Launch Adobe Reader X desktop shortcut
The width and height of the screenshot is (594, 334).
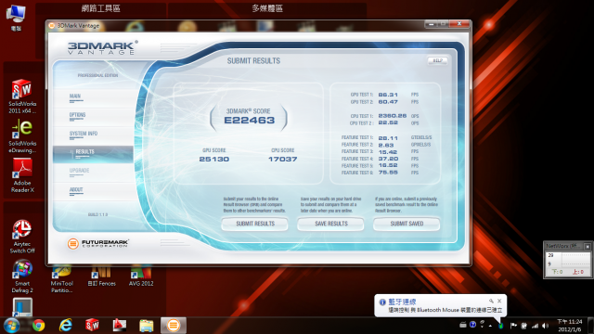tap(22, 175)
